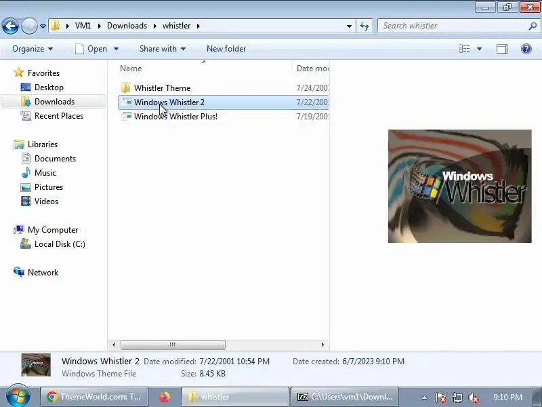The height and width of the screenshot is (407, 542).
Task: Click the Open toolbar button
Action: pos(91,49)
